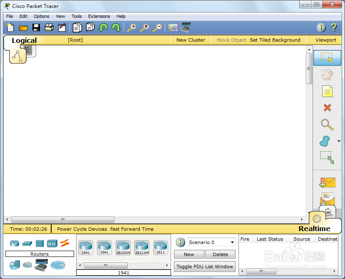This screenshot has width=345, height=279.
Task: Click the Paste toolbar icon
Action: (x=90, y=27)
